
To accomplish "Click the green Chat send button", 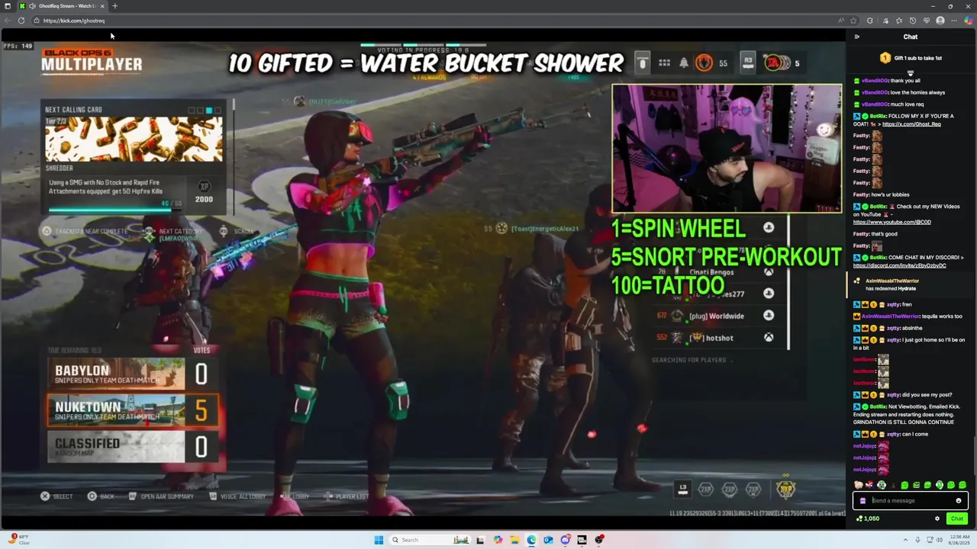I will 956,518.
